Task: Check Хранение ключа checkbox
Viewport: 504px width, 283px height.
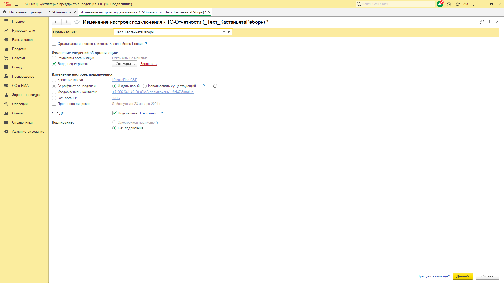Action: point(54,80)
